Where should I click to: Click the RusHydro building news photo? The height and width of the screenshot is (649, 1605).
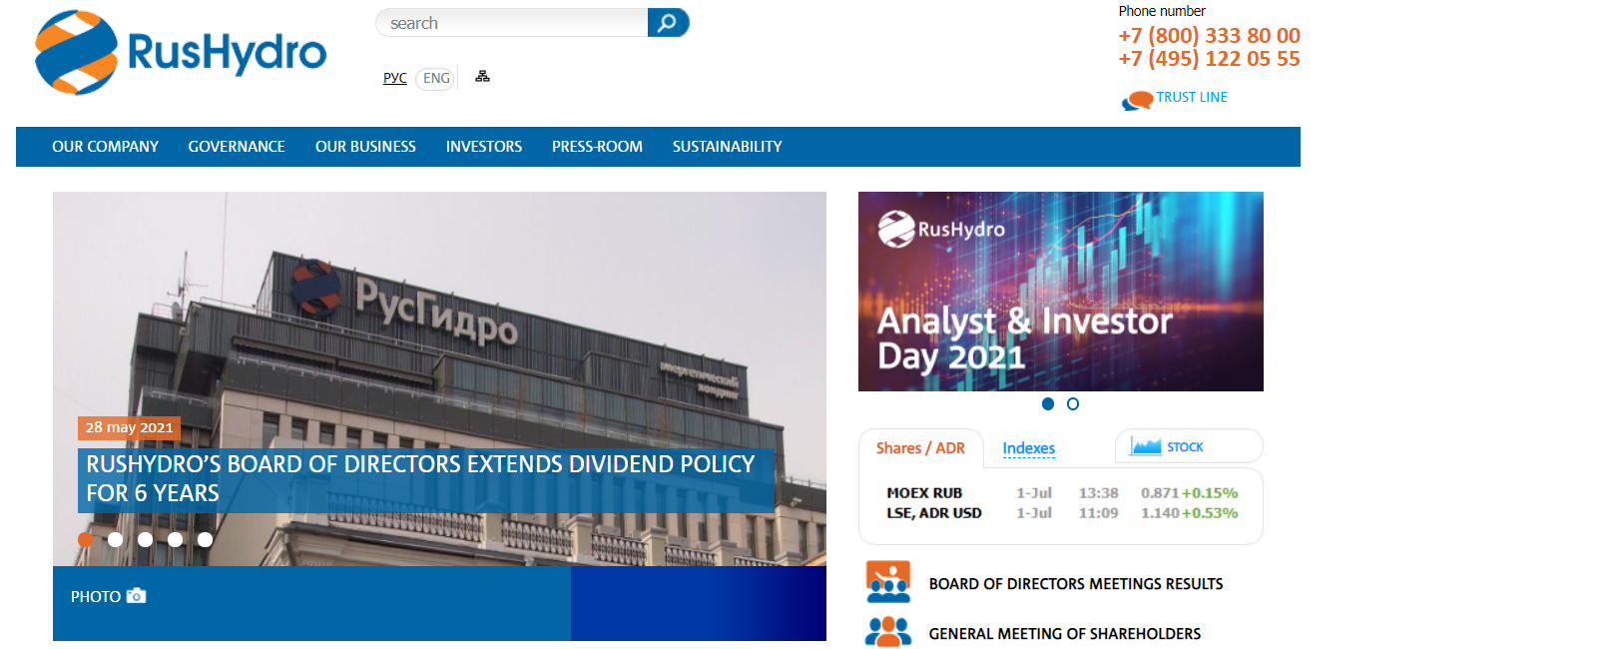(x=439, y=378)
